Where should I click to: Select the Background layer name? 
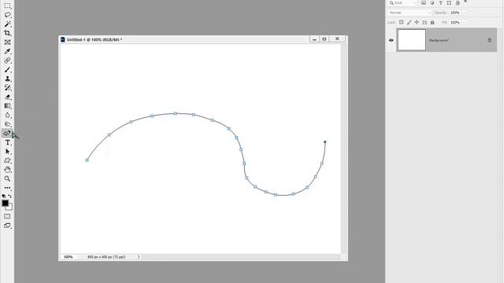pos(439,40)
